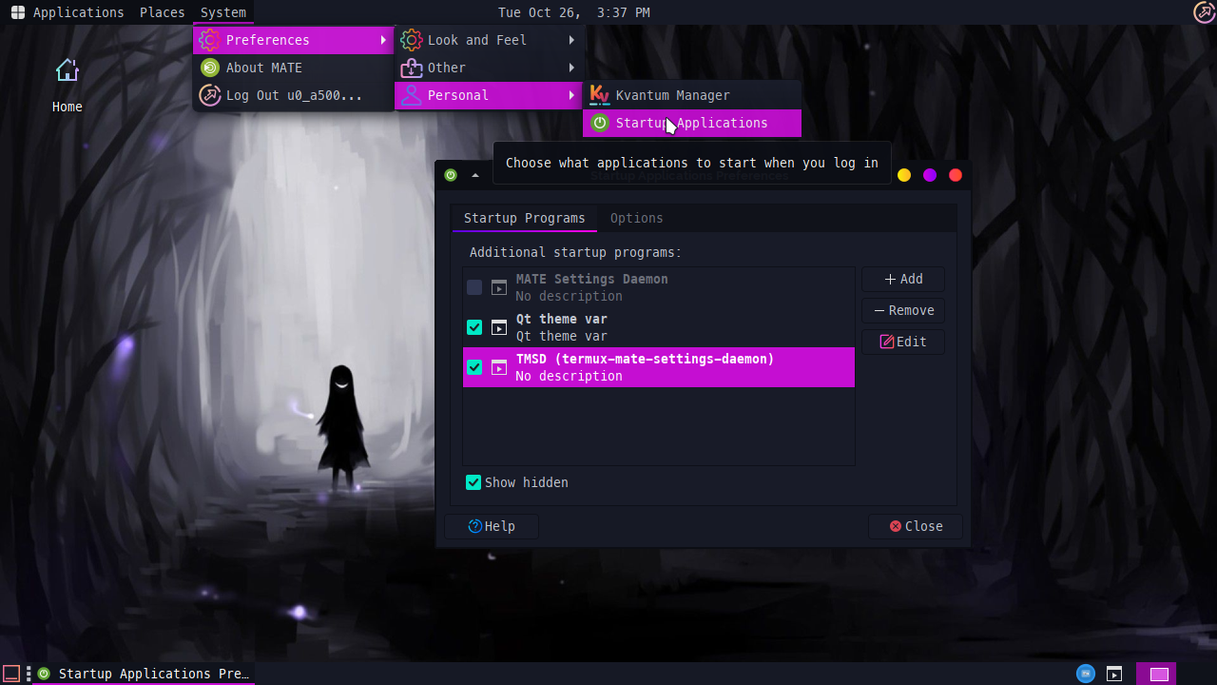Screen dimensions: 1217x685
Task: Uncheck the TMSD termux-mate-settings-daemon checkbox
Action: (474, 367)
